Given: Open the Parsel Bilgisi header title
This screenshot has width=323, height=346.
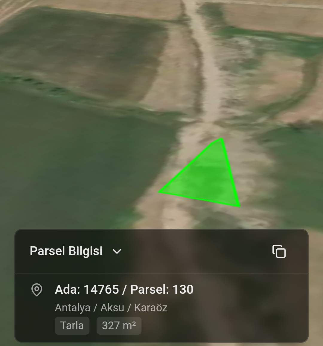Looking at the screenshot, I should coord(66,251).
